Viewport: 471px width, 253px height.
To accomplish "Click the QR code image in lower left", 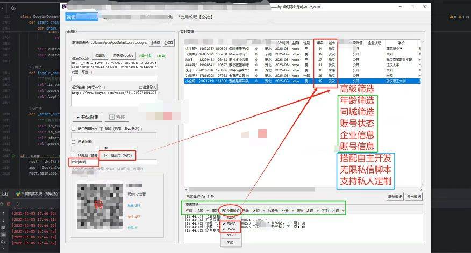I will pyautogui.click(x=99, y=206).
